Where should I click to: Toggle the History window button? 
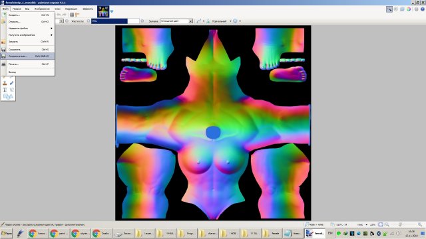coord(396,9)
